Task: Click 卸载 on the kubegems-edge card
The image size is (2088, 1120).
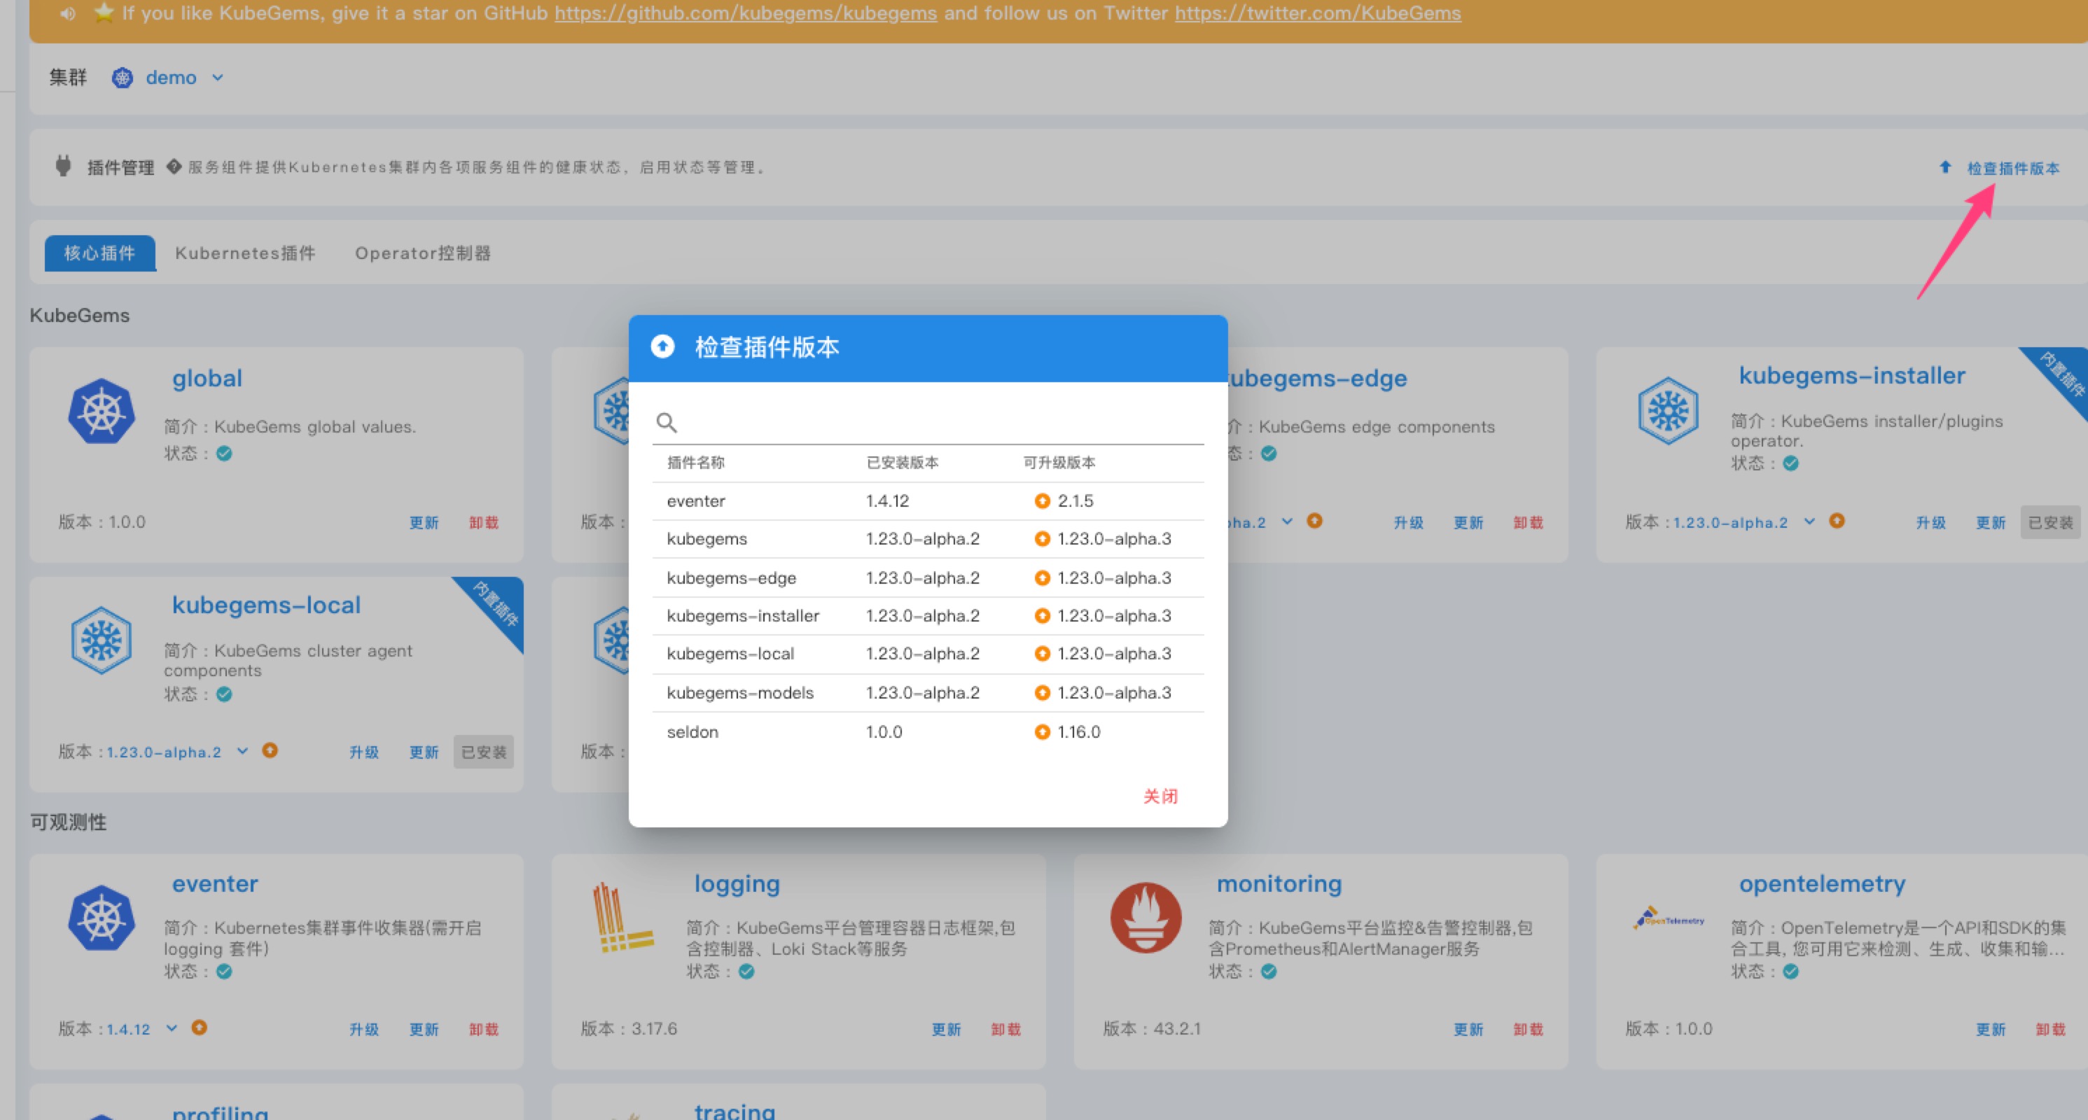Action: point(1529,523)
